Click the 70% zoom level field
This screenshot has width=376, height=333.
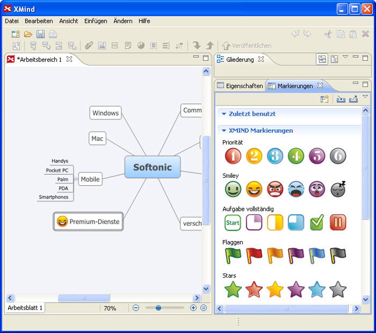(x=110, y=308)
